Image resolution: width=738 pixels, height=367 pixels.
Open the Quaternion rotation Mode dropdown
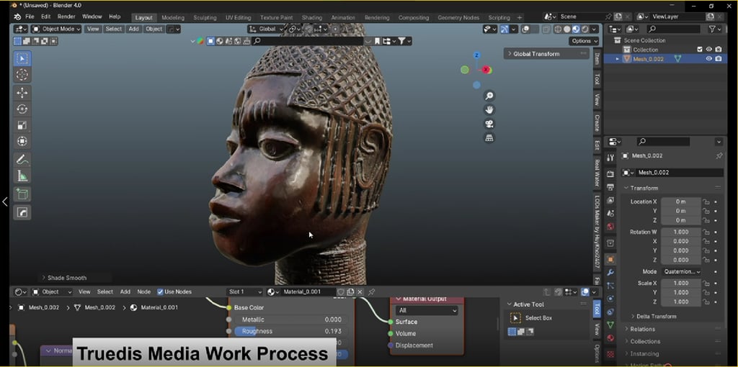coord(682,271)
